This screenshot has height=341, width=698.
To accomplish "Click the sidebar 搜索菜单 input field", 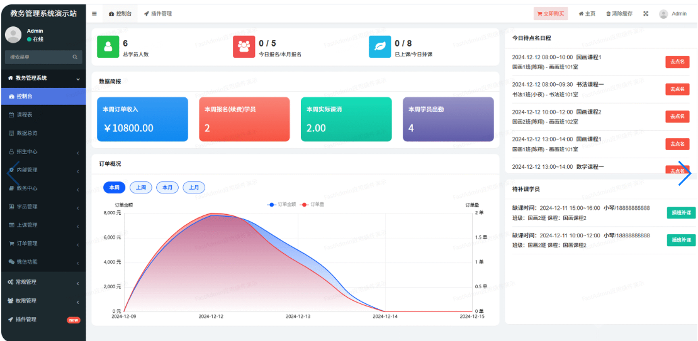I will point(38,57).
